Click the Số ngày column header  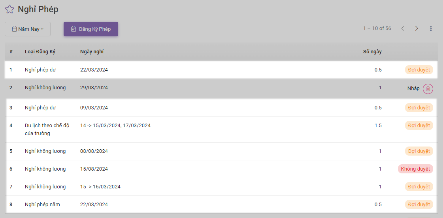click(372, 52)
